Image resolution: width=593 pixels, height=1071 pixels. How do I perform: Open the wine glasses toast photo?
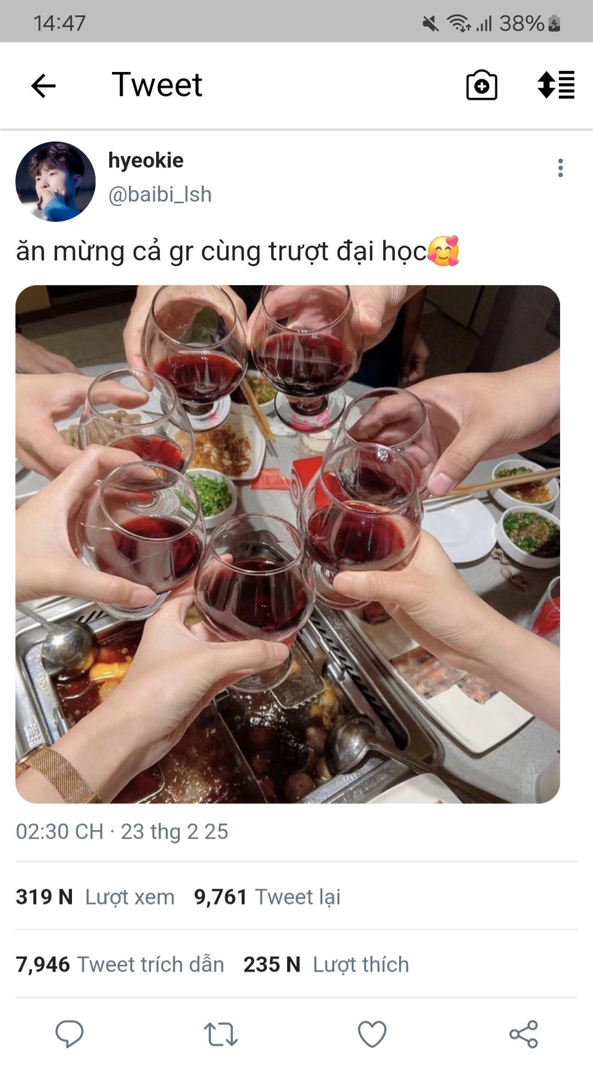[x=288, y=544]
